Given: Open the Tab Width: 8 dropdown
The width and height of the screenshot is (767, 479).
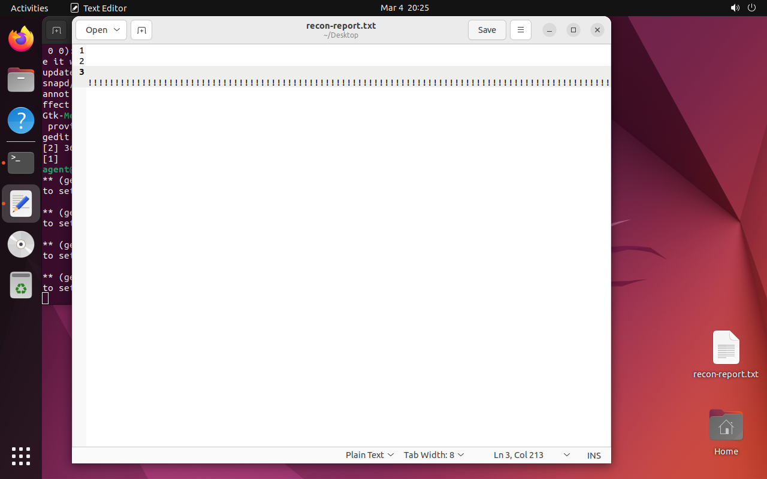Looking at the screenshot, I should coord(434,455).
